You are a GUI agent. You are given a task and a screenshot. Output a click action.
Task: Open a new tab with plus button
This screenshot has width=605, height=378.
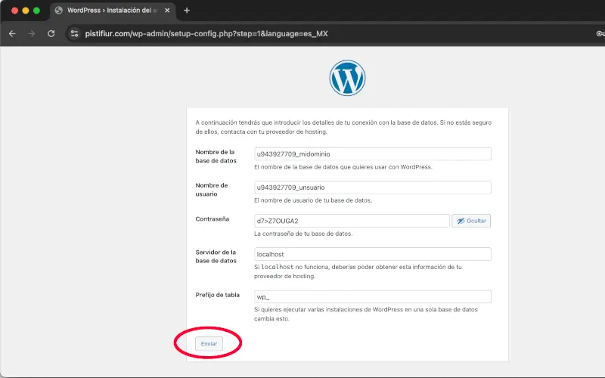(x=187, y=11)
